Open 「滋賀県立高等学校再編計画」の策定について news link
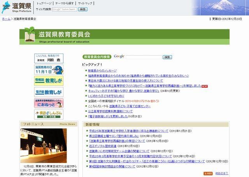The width and height of the screenshot is (249, 177). point(117,141)
